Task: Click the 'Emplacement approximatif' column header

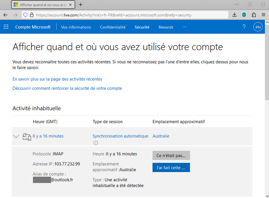Action: coord(179,122)
